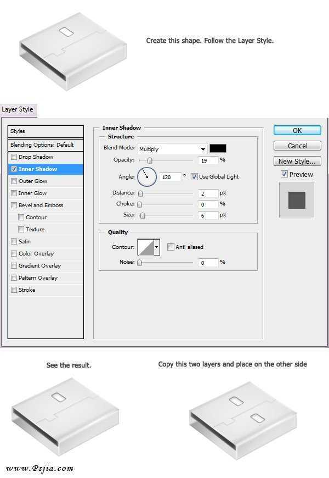Click the black shadow color swatch

click(218, 148)
